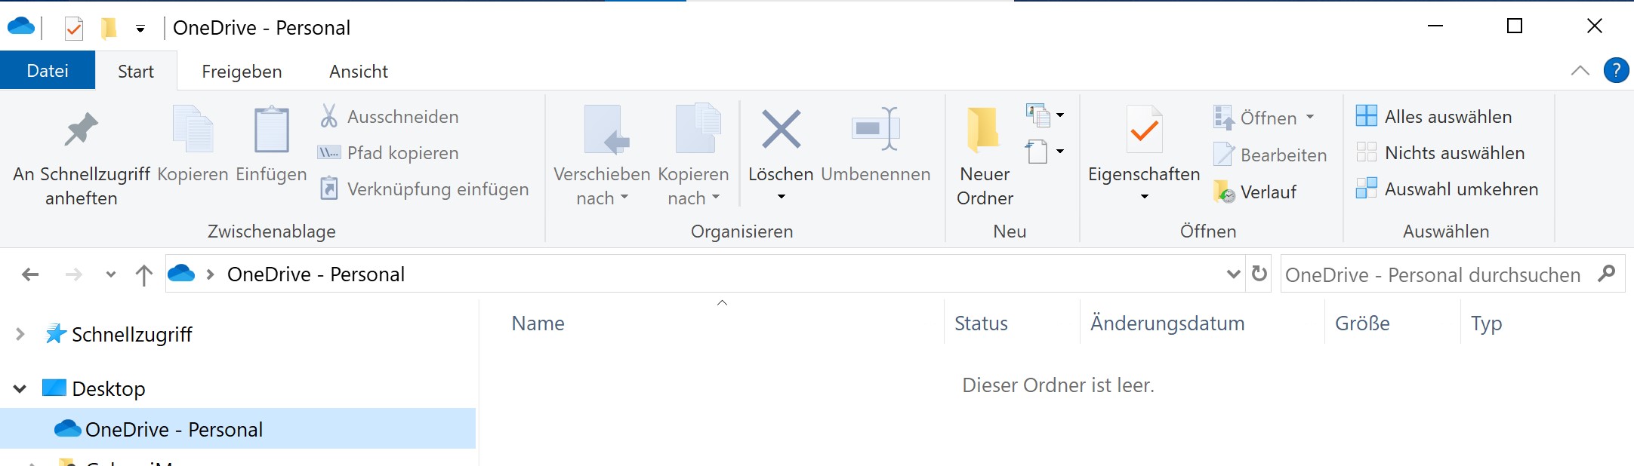Click Verlauf history button
This screenshot has width=1634, height=466.
[x=1254, y=192]
